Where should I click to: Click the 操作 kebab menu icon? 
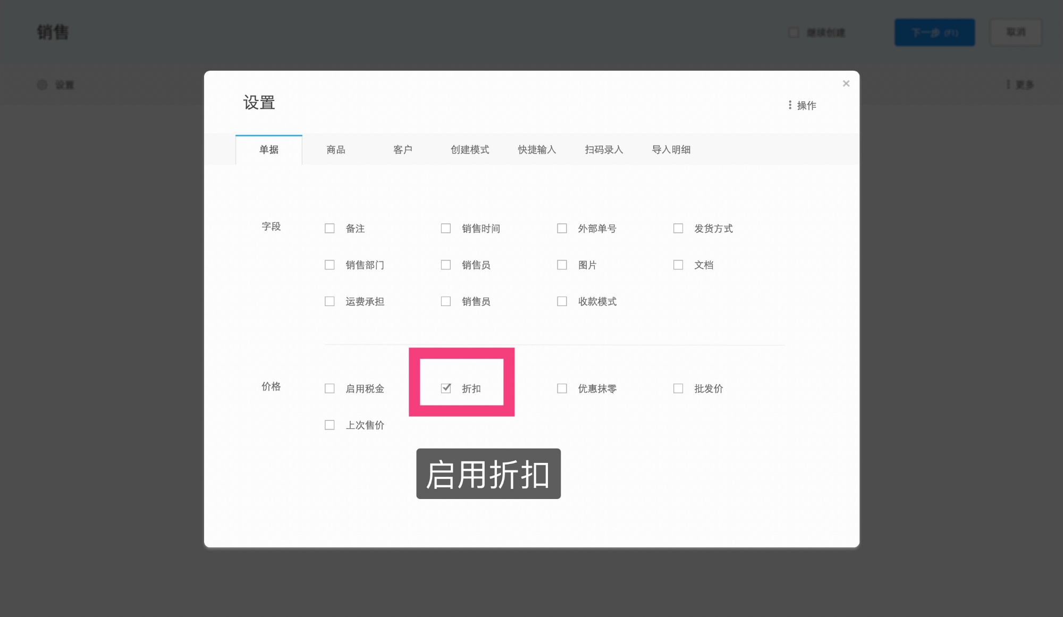click(790, 105)
